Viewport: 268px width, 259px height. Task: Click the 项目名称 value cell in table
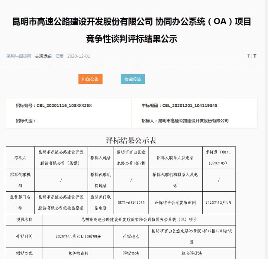[139, 219]
